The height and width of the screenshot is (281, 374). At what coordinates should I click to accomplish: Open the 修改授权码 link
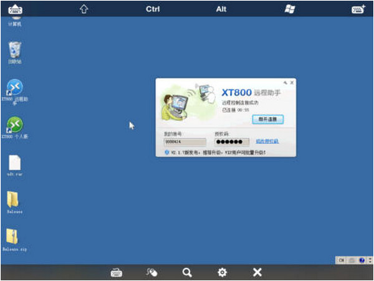[x=267, y=141]
